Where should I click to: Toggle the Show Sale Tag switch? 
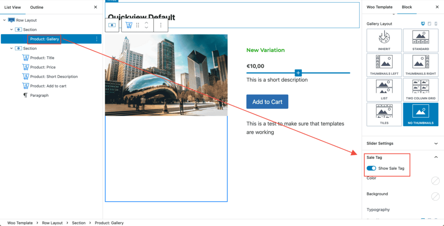pyautogui.click(x=371, y=168)
